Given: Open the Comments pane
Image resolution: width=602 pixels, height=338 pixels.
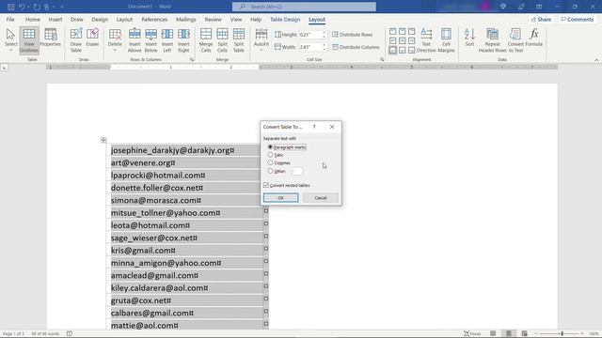Looking at the screenshot, I should click(577, 19).
